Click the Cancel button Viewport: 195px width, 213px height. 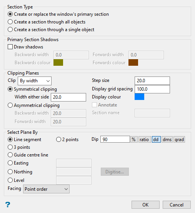point(177,205)
